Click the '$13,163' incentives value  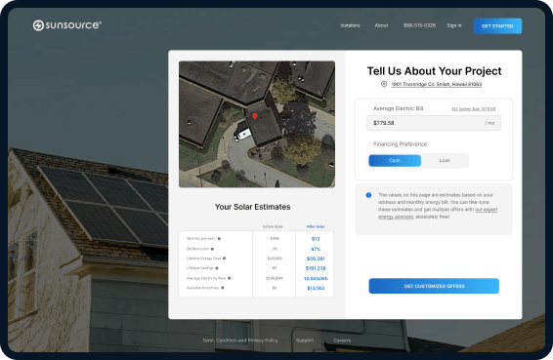click(x=316, y=288)
